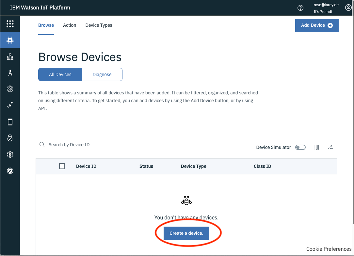Screen dimensions: 354x256
Task: Select the Diagnose tab
Action: click(x=102, y=74)
